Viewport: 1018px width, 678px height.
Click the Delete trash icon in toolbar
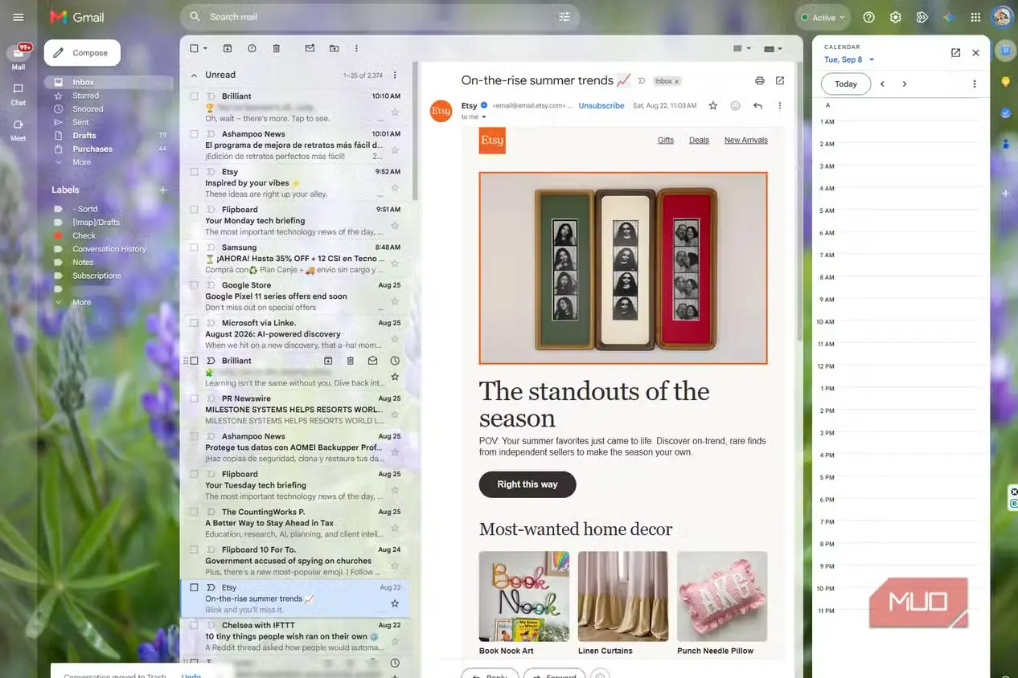[x=277, y=48]
